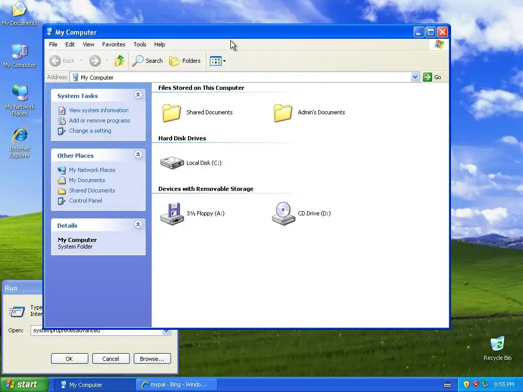Open My Documents link in Other Places

pyautogui.click(x=87, y=180)
